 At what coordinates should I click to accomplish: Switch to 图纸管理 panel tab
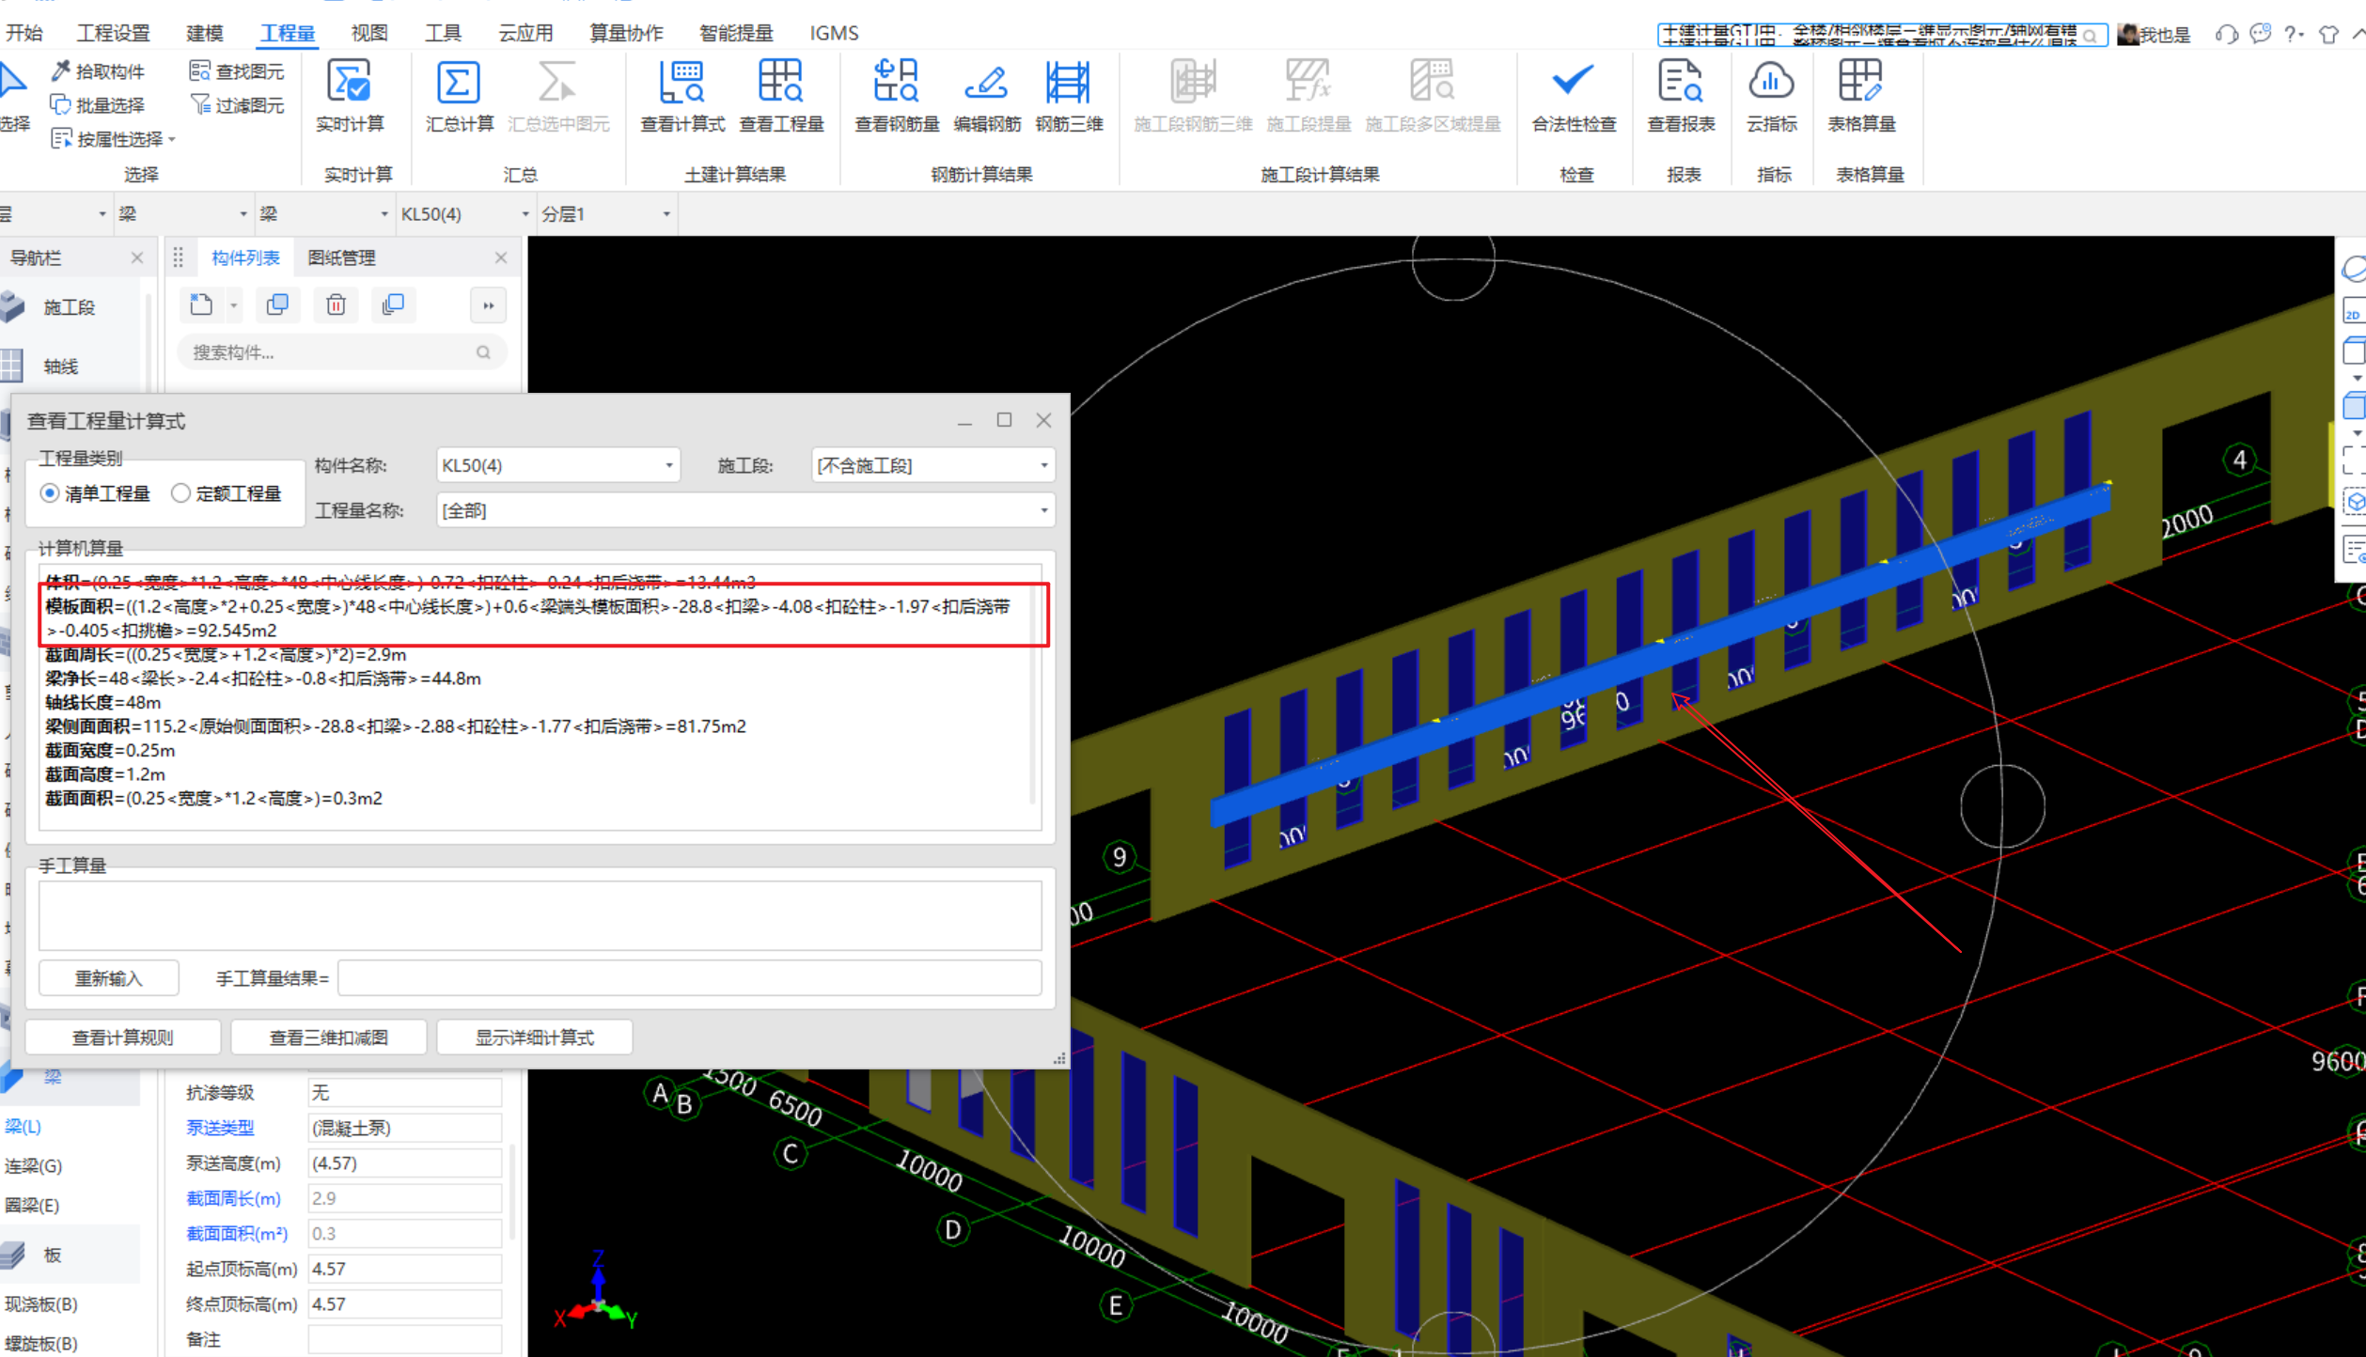click(341, 257)
